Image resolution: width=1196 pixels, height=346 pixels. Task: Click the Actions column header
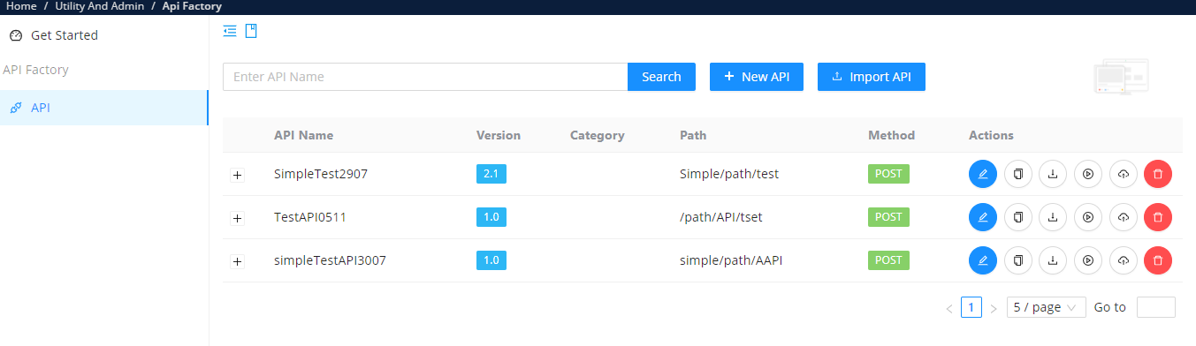point(991,135)
